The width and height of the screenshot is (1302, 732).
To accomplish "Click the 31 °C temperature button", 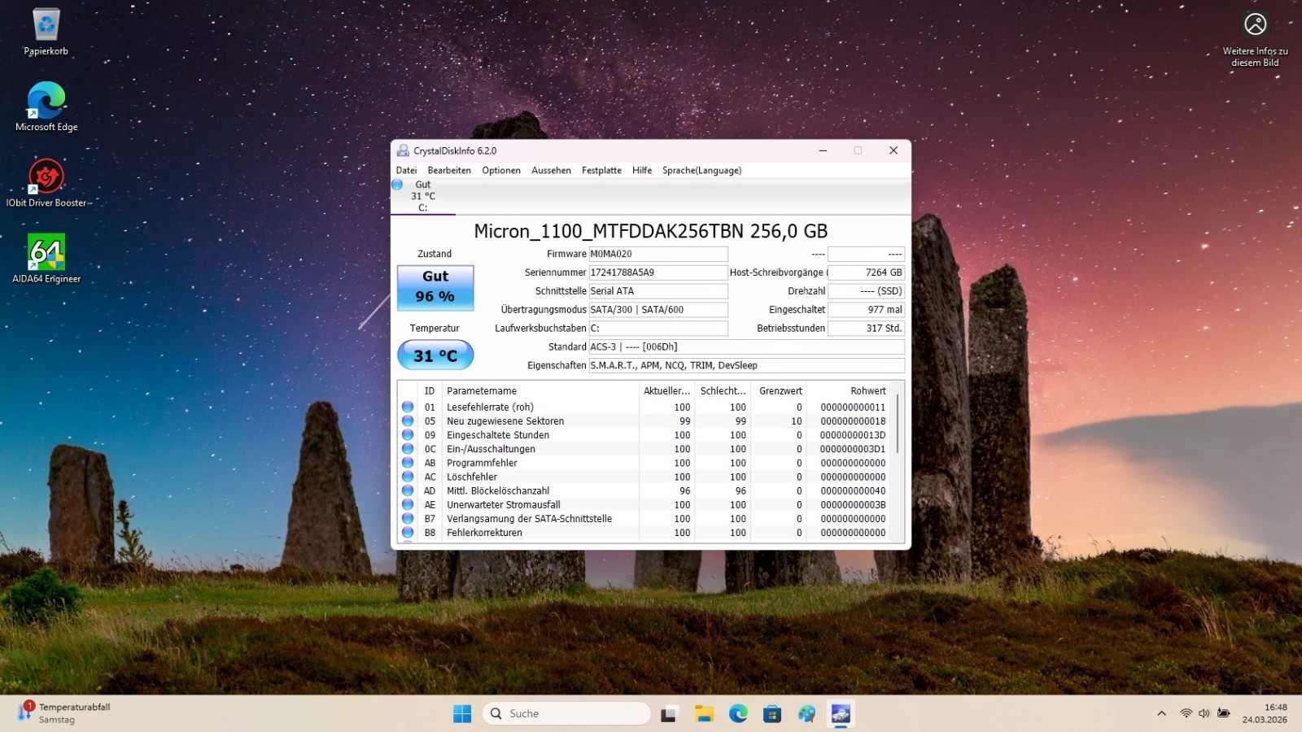I will coord(435,355).
